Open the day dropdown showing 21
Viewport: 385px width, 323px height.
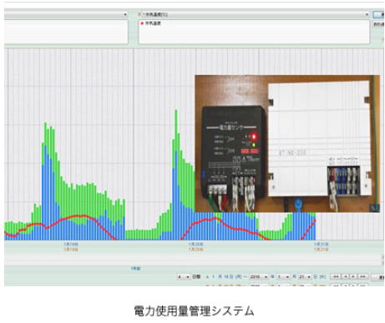(x=305, y=277)
